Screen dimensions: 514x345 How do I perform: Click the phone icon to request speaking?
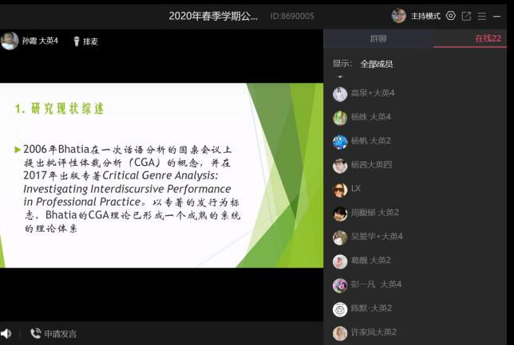pos(35,334)
